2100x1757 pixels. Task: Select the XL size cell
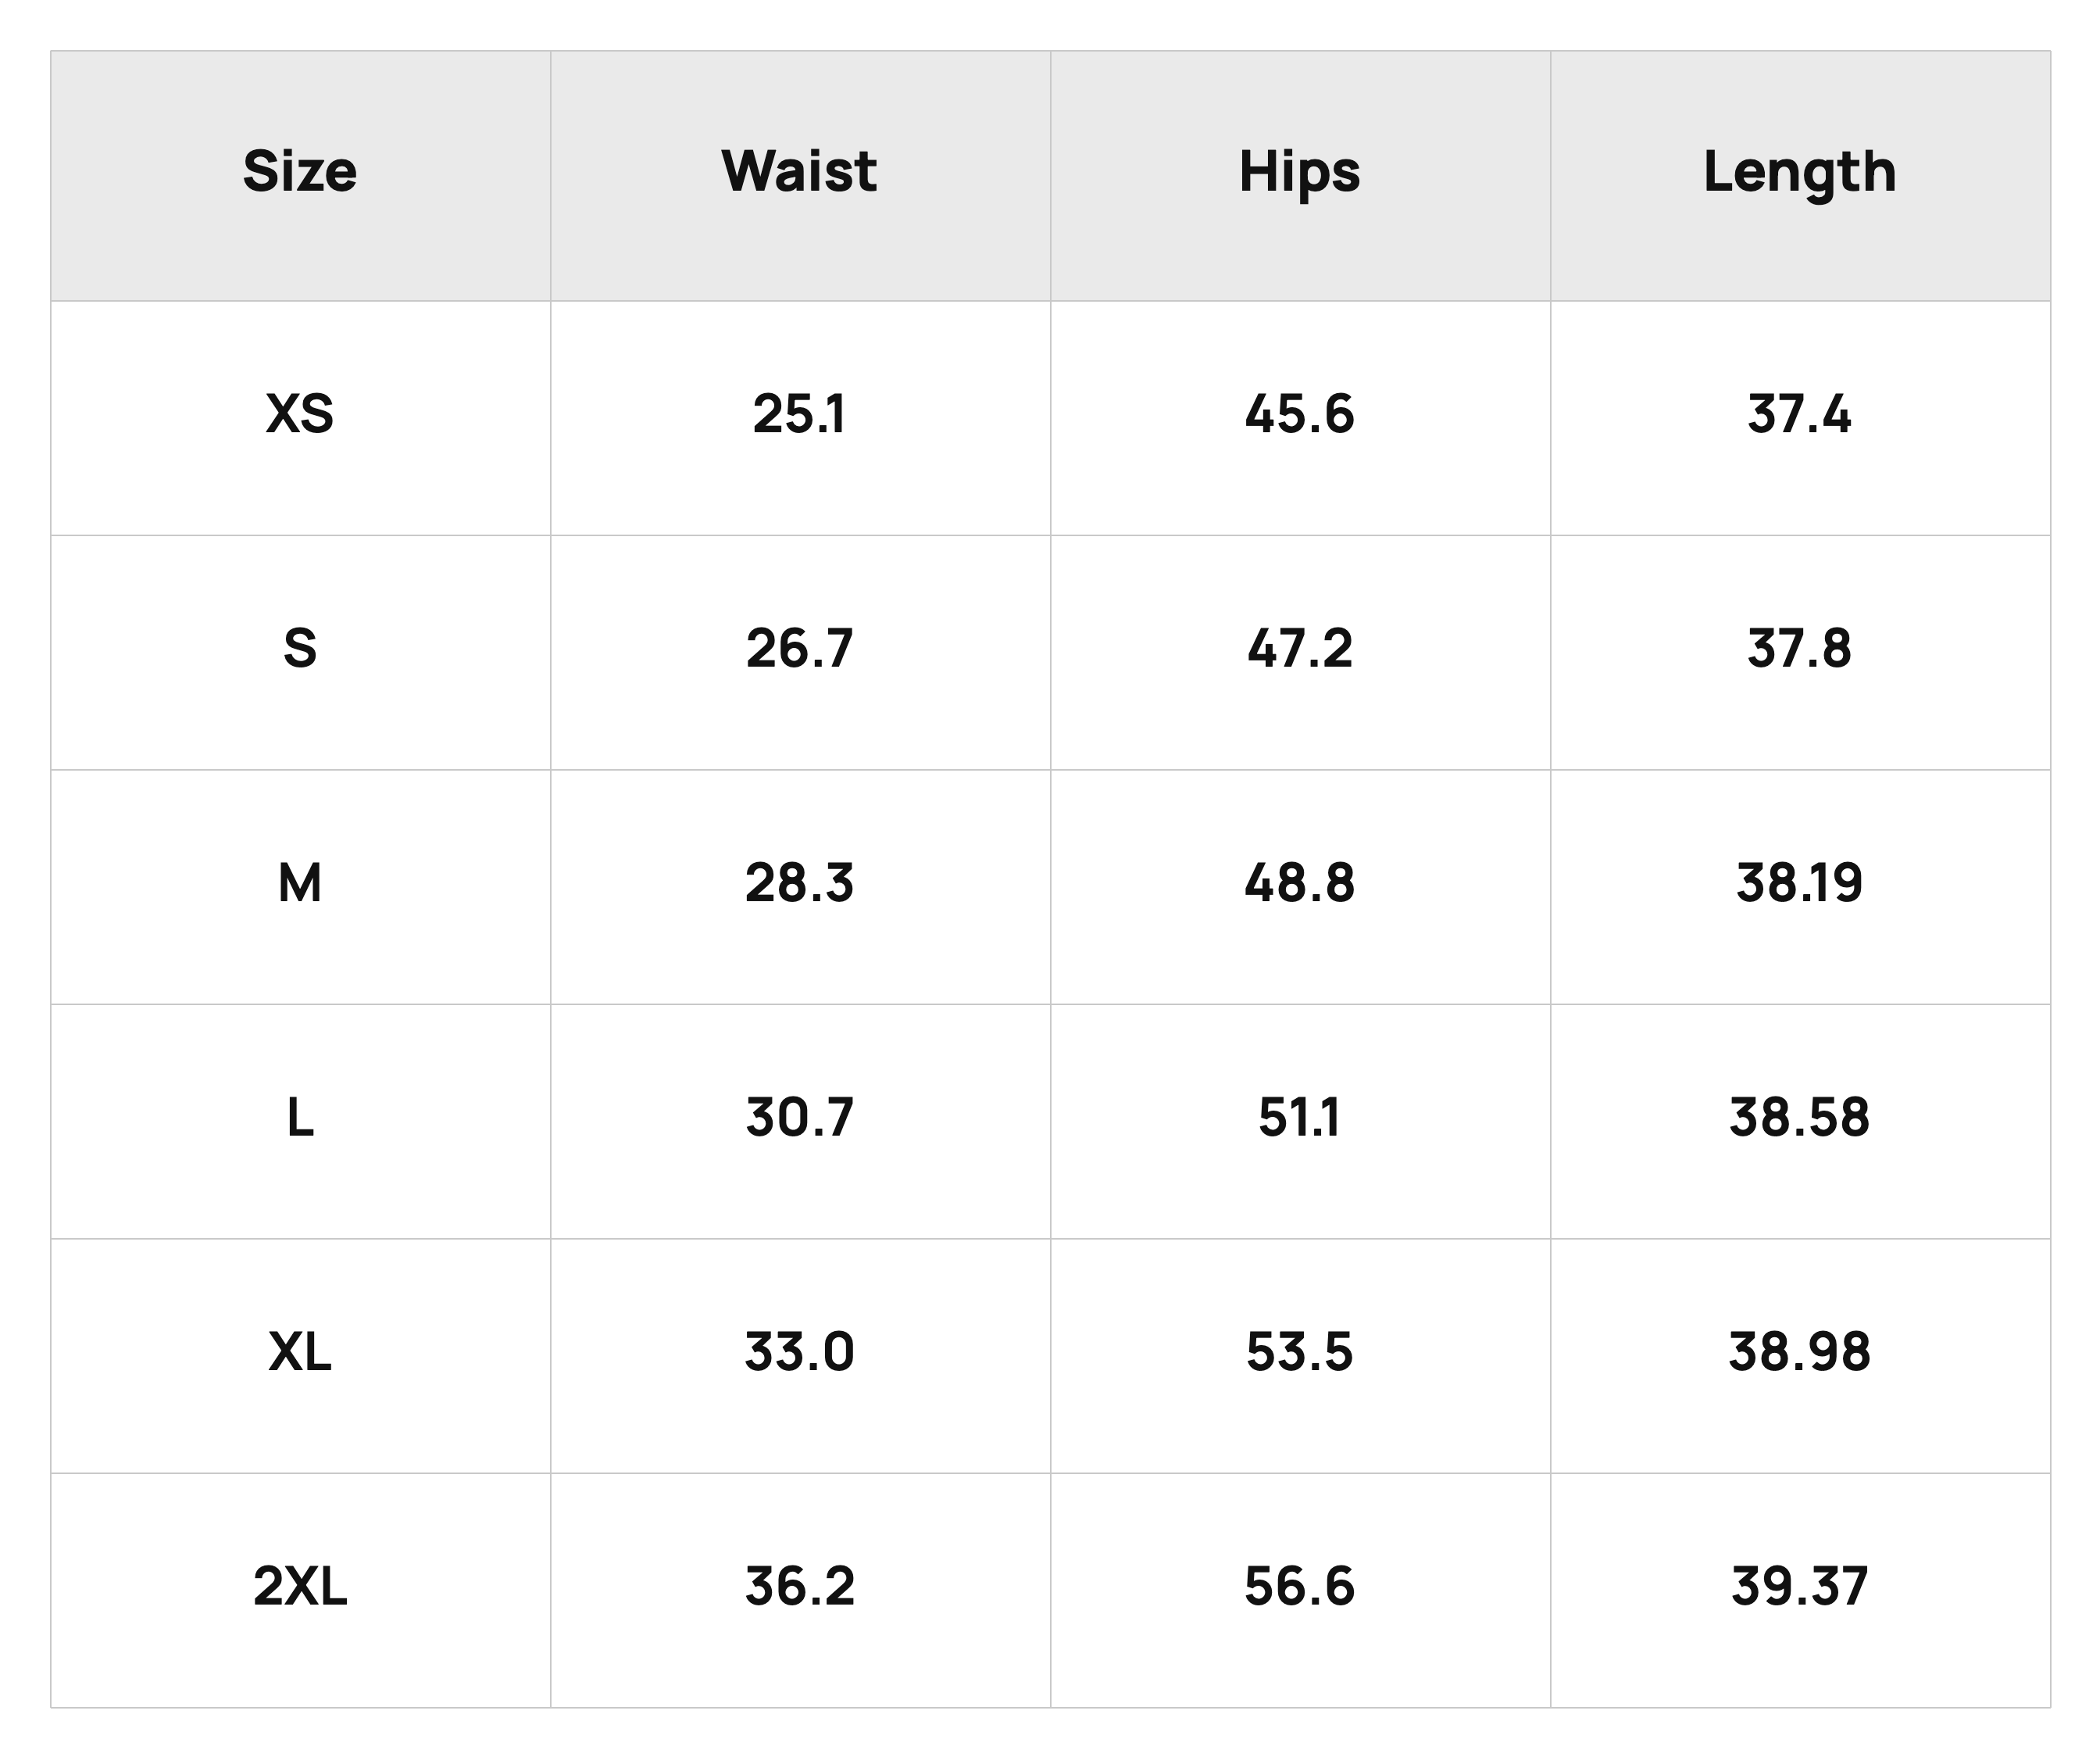pos(300,1351)
